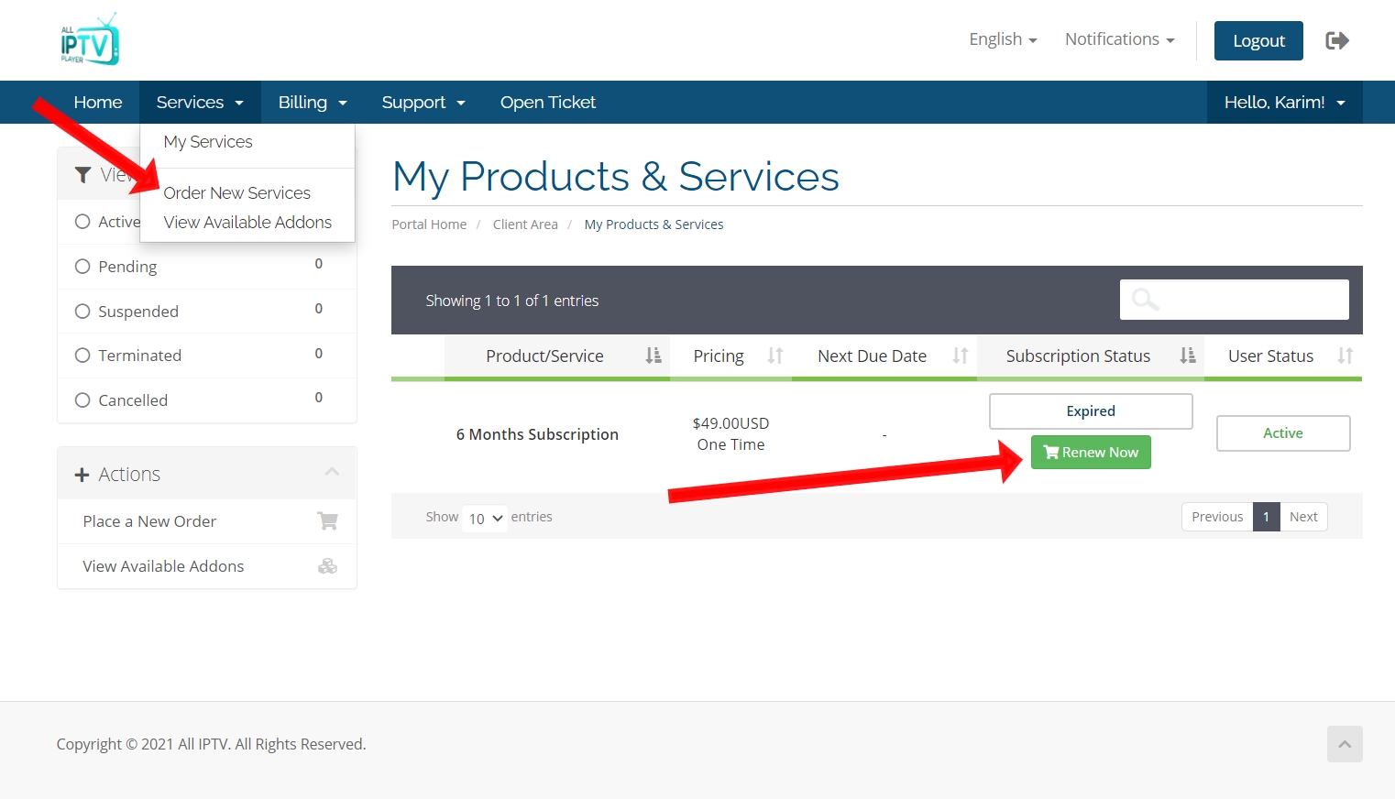Expand the Notifications dropdown
This screenshot has width=1395, height=799.
pos(1119,39)
